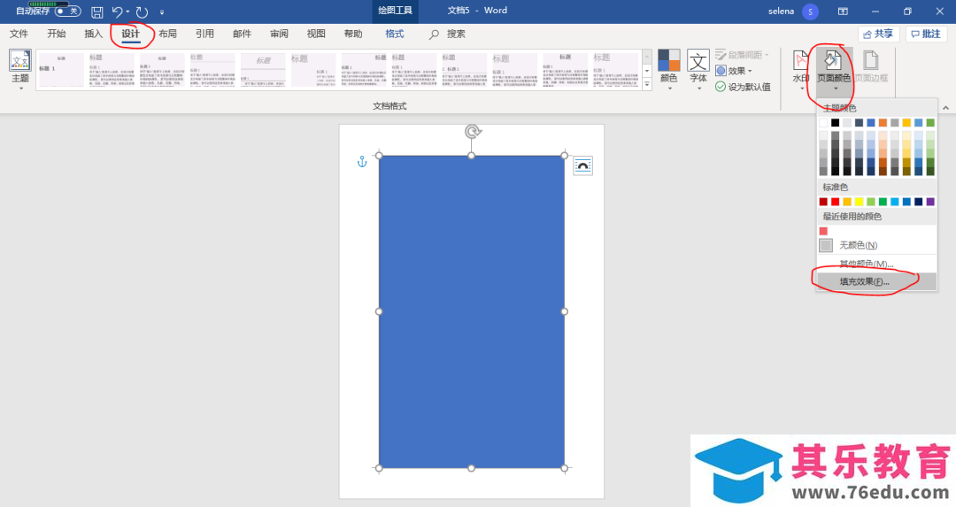956x507 pixels.
Task: Click the shape's right-middle sizing handle
Action: [565, 311]
